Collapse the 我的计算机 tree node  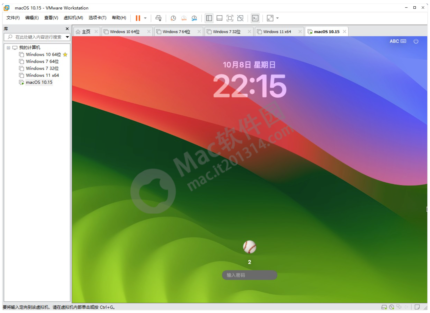click(8, 47)
